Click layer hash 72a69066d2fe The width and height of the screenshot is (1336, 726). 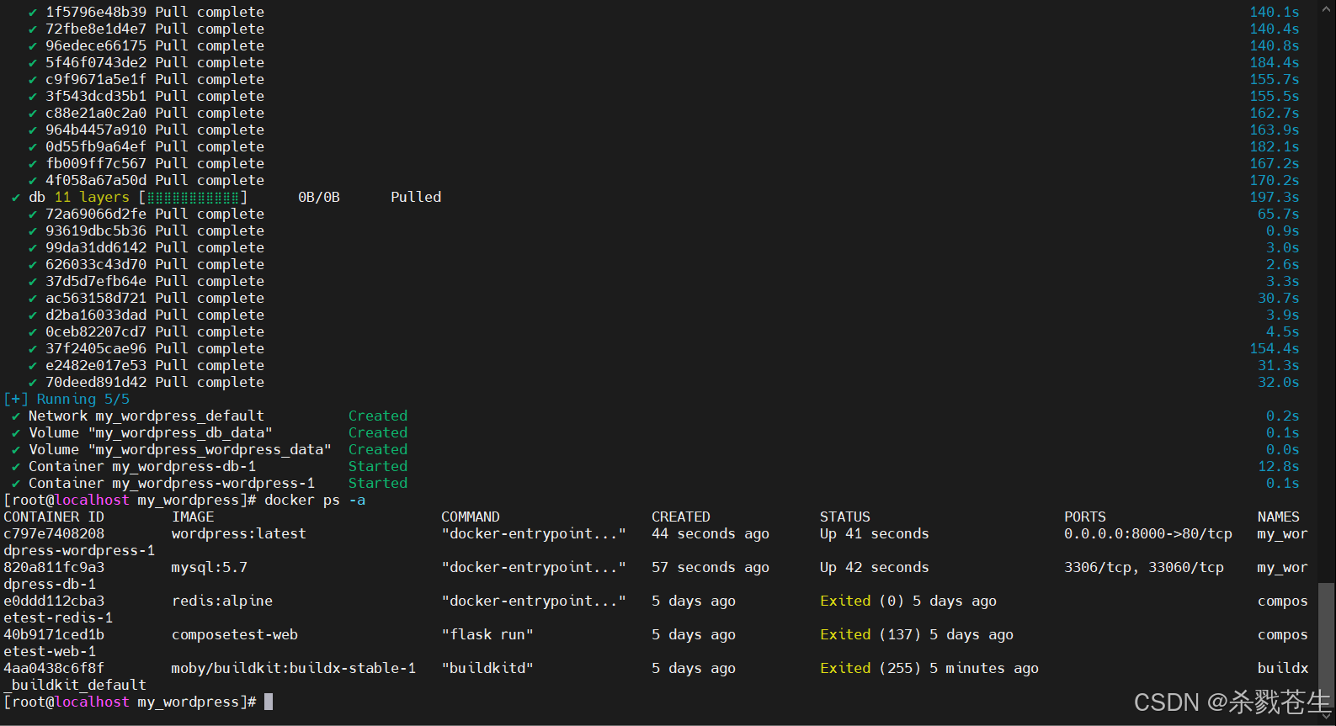[96, 214]
